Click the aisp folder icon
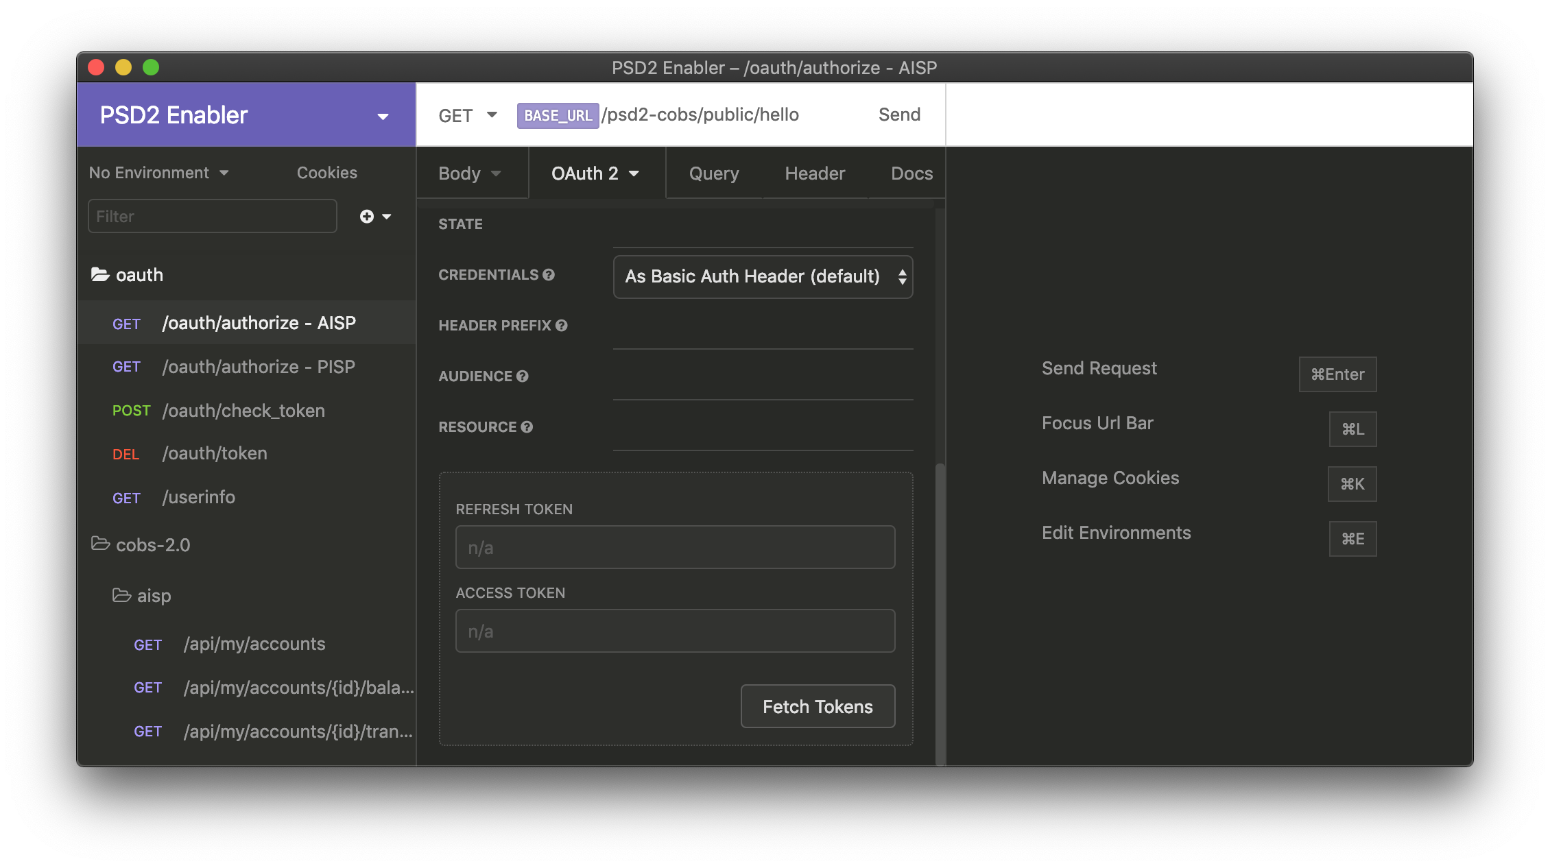This screenshot has height=868, width=1550. coord(121,594)
